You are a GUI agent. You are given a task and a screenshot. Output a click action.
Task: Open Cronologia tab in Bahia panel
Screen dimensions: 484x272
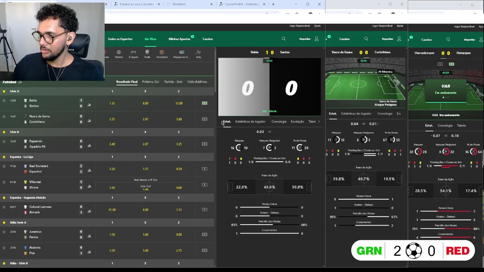[279, 122]
